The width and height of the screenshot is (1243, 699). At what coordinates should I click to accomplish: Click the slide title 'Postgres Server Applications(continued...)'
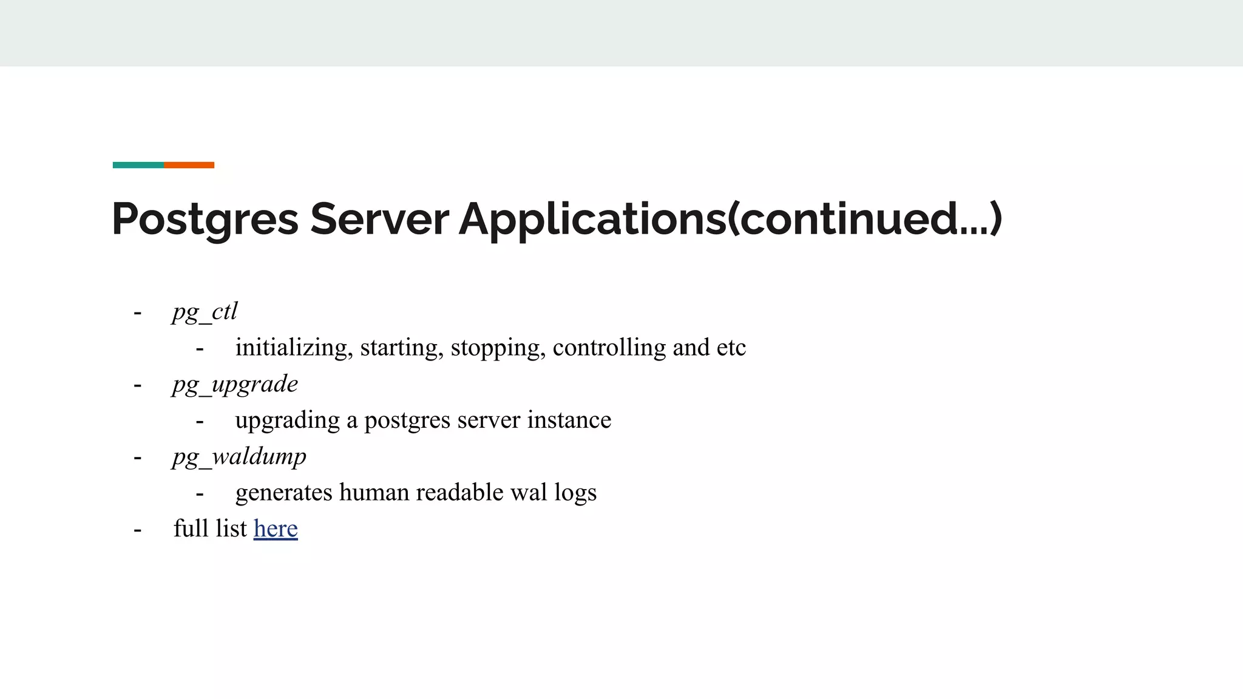coord(557,219)
